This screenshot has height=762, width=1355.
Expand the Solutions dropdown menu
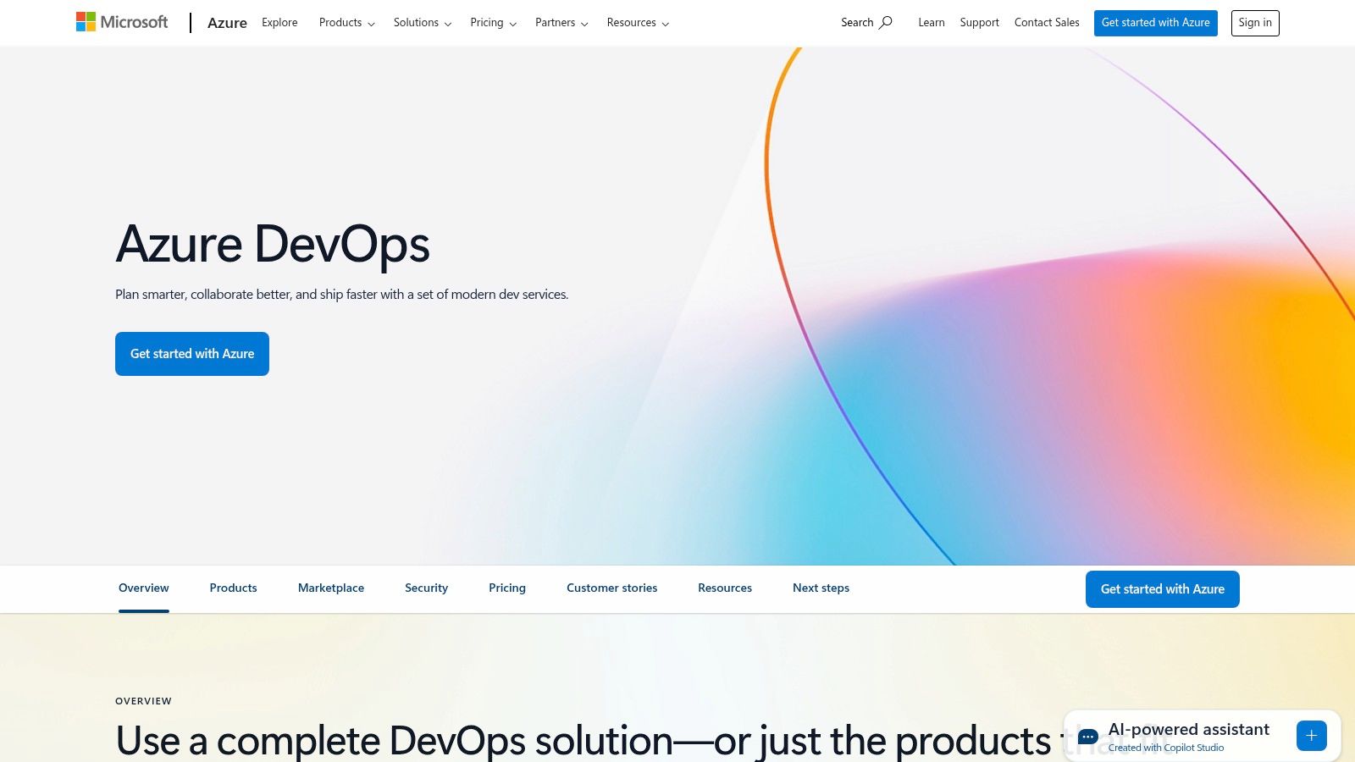pyautogui.click(x=422, y=23)
